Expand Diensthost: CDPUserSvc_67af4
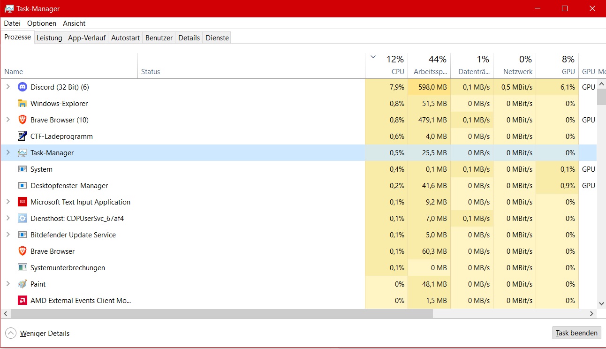This screenshot has width=606, height=349. (x=8, y=218)
